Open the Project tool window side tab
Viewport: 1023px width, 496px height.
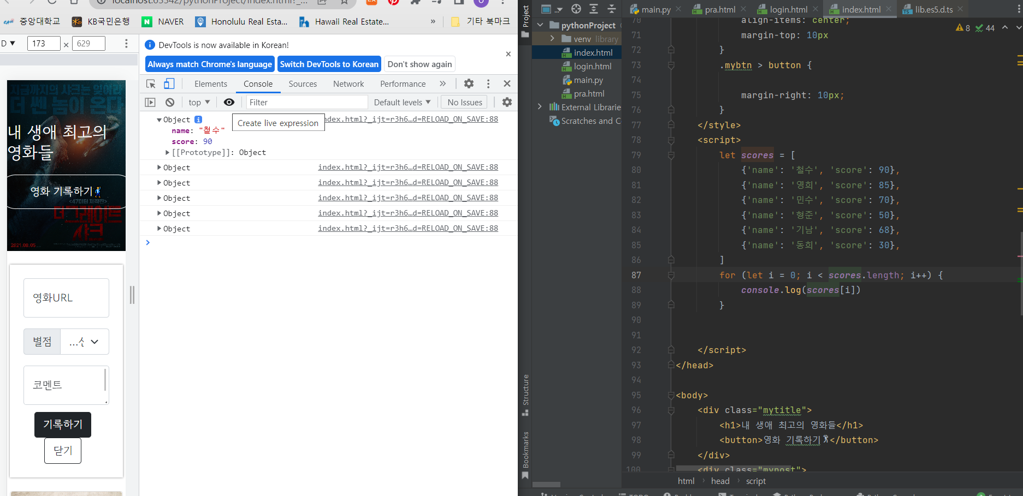click(x=525, y=21)
